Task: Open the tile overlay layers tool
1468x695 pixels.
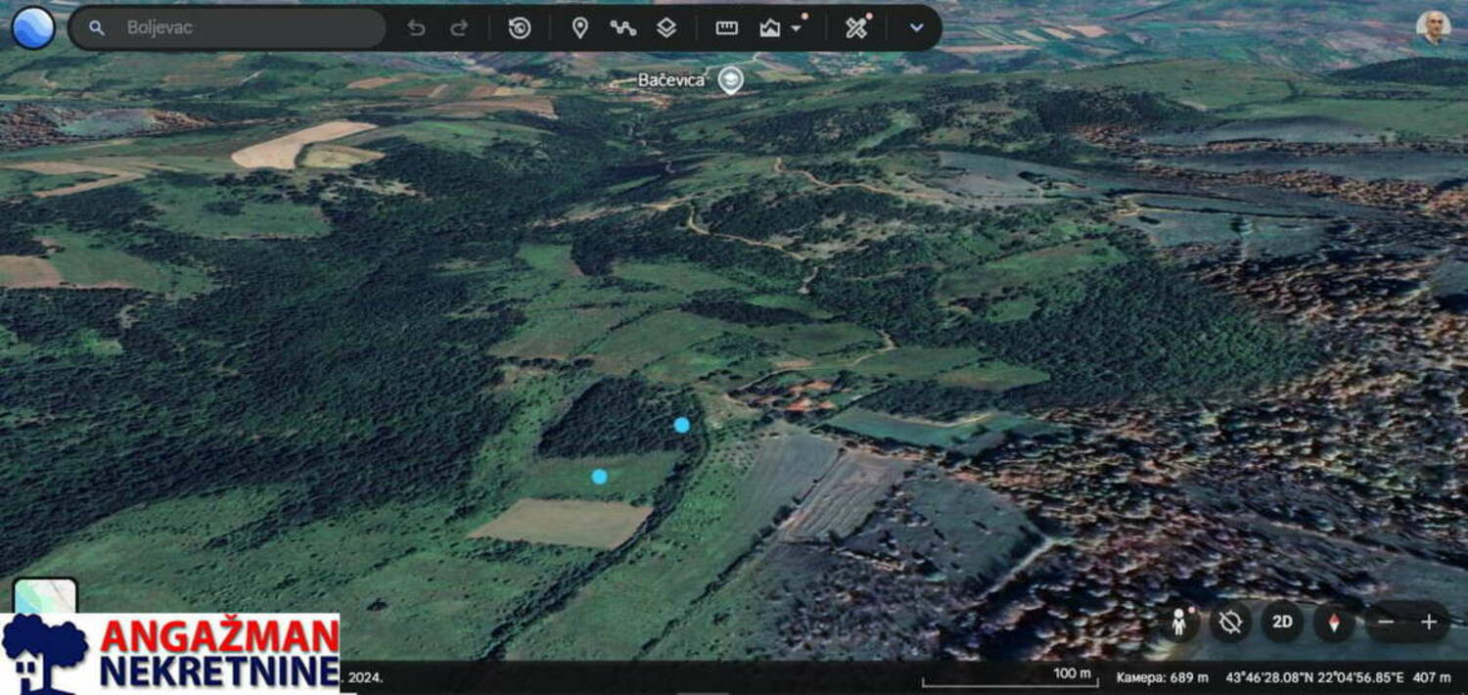Action: pyautogui.click(x=666, y=27)
